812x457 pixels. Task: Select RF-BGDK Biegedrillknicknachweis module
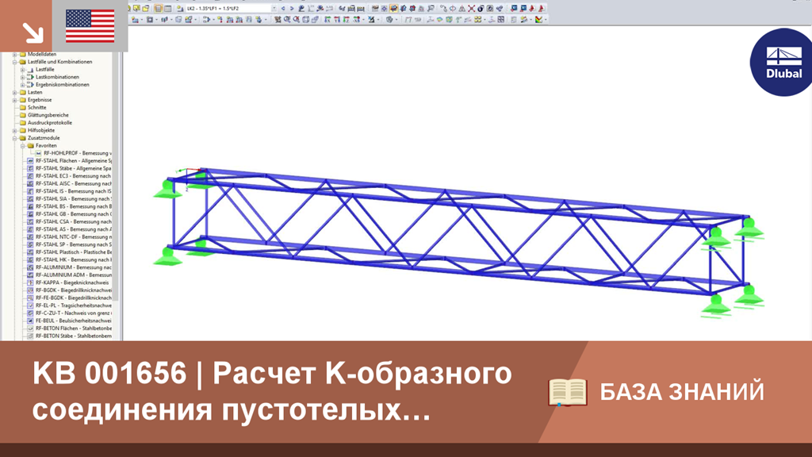73,290
